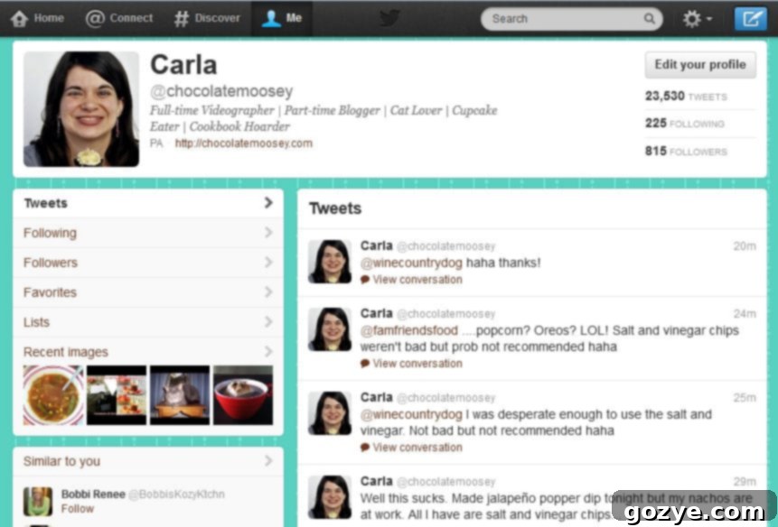Open the settings gear menu

click(x=697, y=19)
